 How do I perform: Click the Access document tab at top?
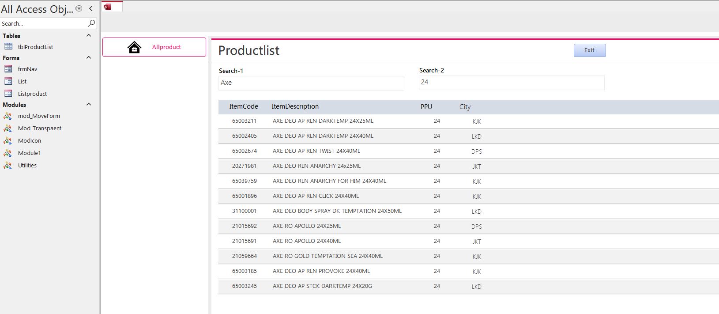pos(112,6)
